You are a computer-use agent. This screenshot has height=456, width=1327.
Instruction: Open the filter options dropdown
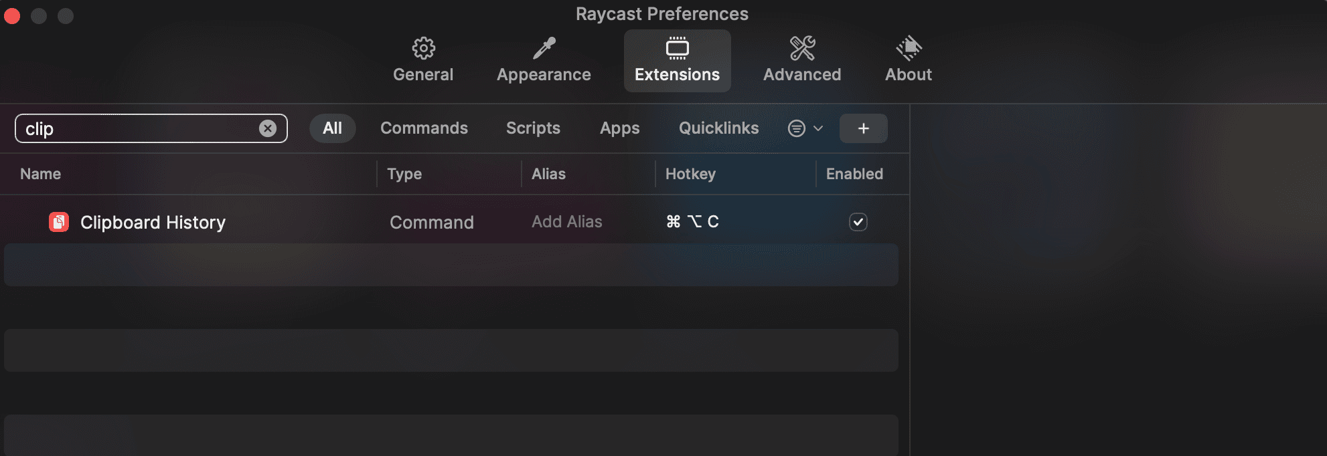tap(805, 128)
